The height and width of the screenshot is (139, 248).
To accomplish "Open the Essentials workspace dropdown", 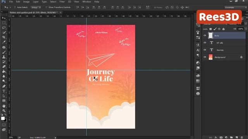I will (236, 7).
